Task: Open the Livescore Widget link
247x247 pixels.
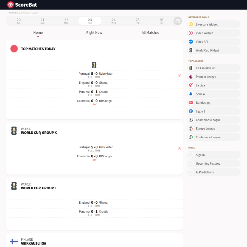Action: [x=214, y=24]
